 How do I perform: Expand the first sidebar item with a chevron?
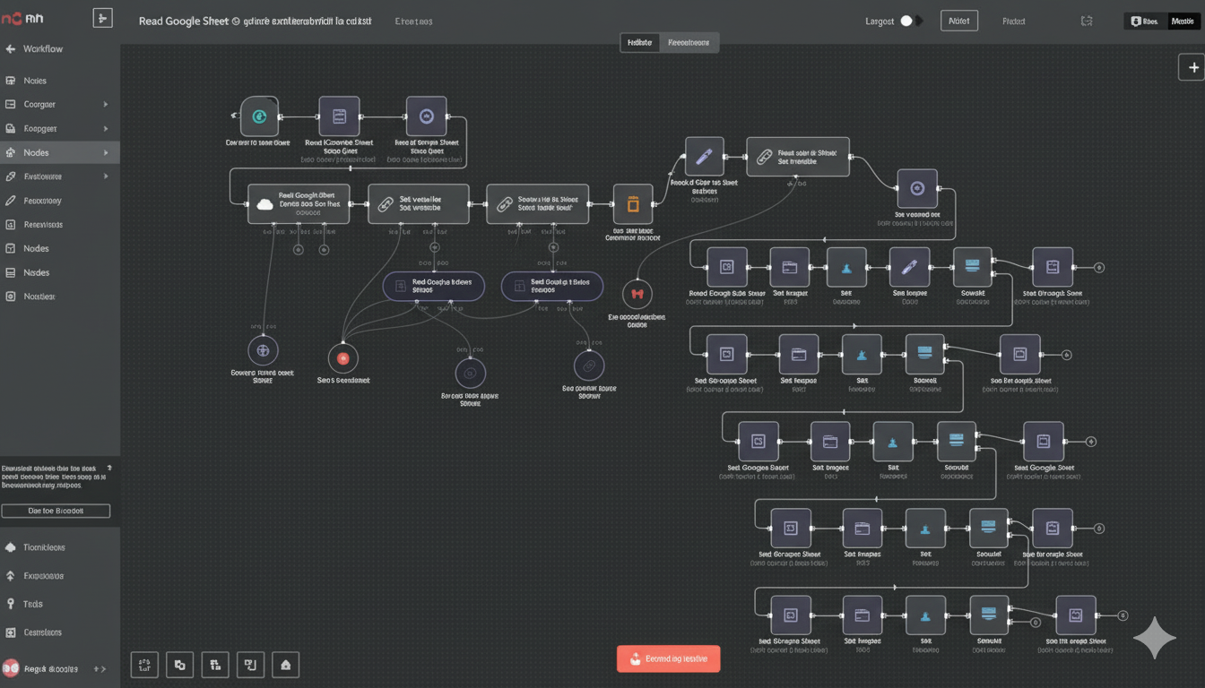[105, 105]
